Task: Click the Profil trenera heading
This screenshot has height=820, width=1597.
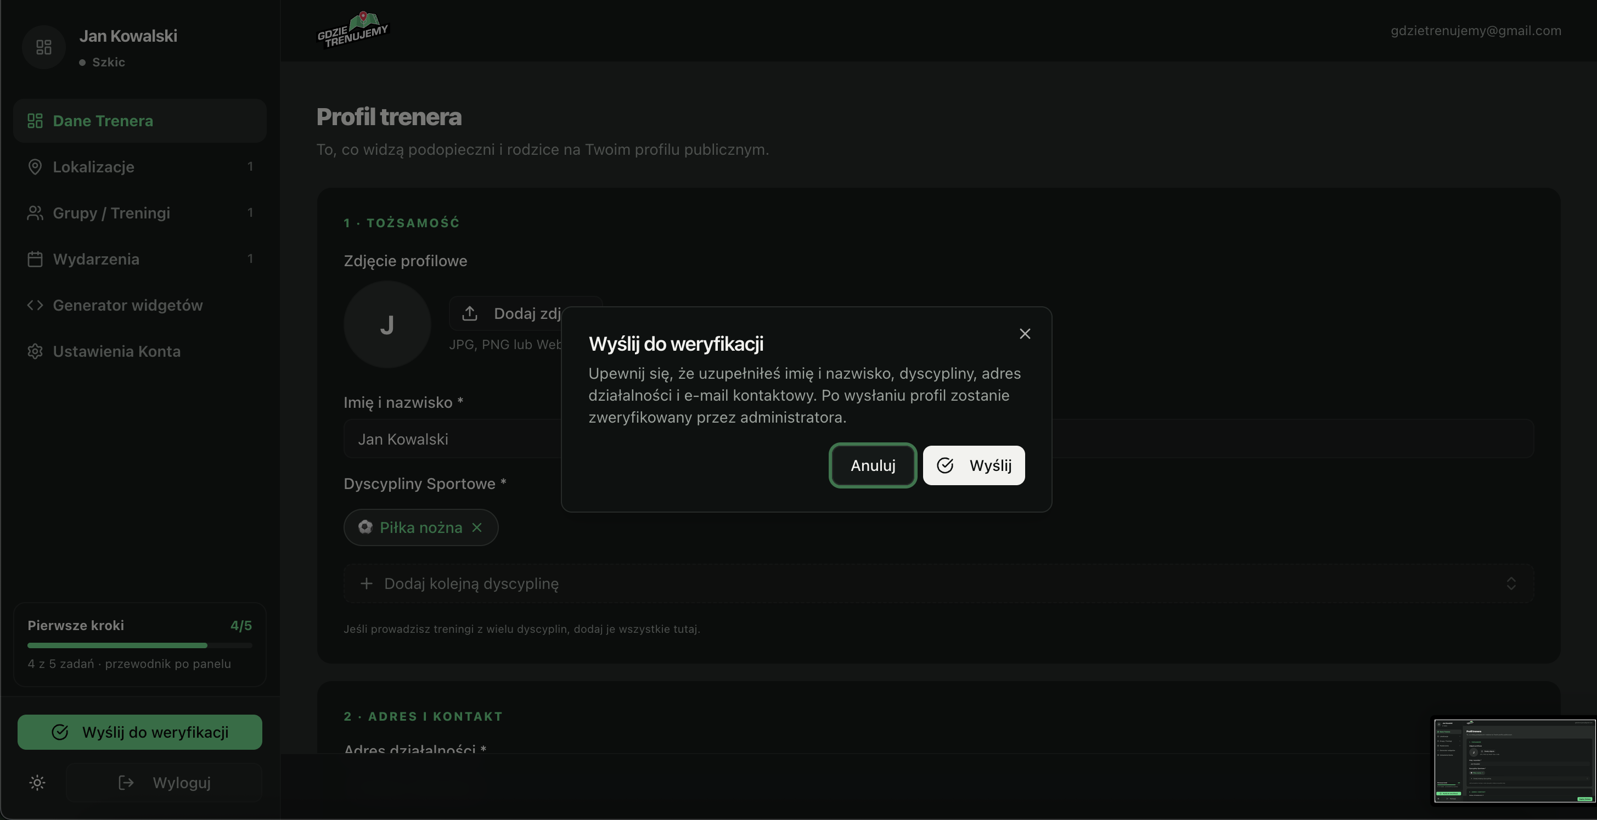Action: 389,117
